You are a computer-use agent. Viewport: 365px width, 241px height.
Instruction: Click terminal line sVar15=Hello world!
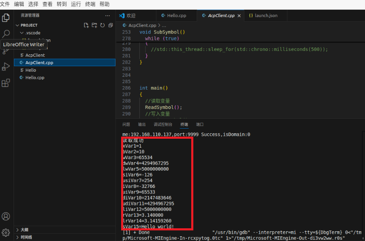coord(148,226)
